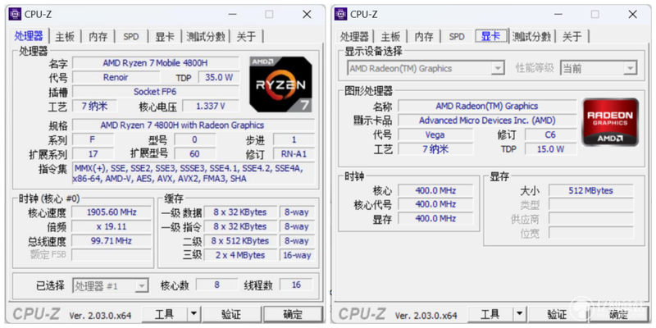Open 处理器 tab in left window

[x=29, y=36]
